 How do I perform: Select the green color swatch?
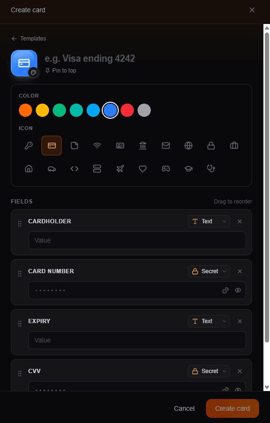(59, 110)
